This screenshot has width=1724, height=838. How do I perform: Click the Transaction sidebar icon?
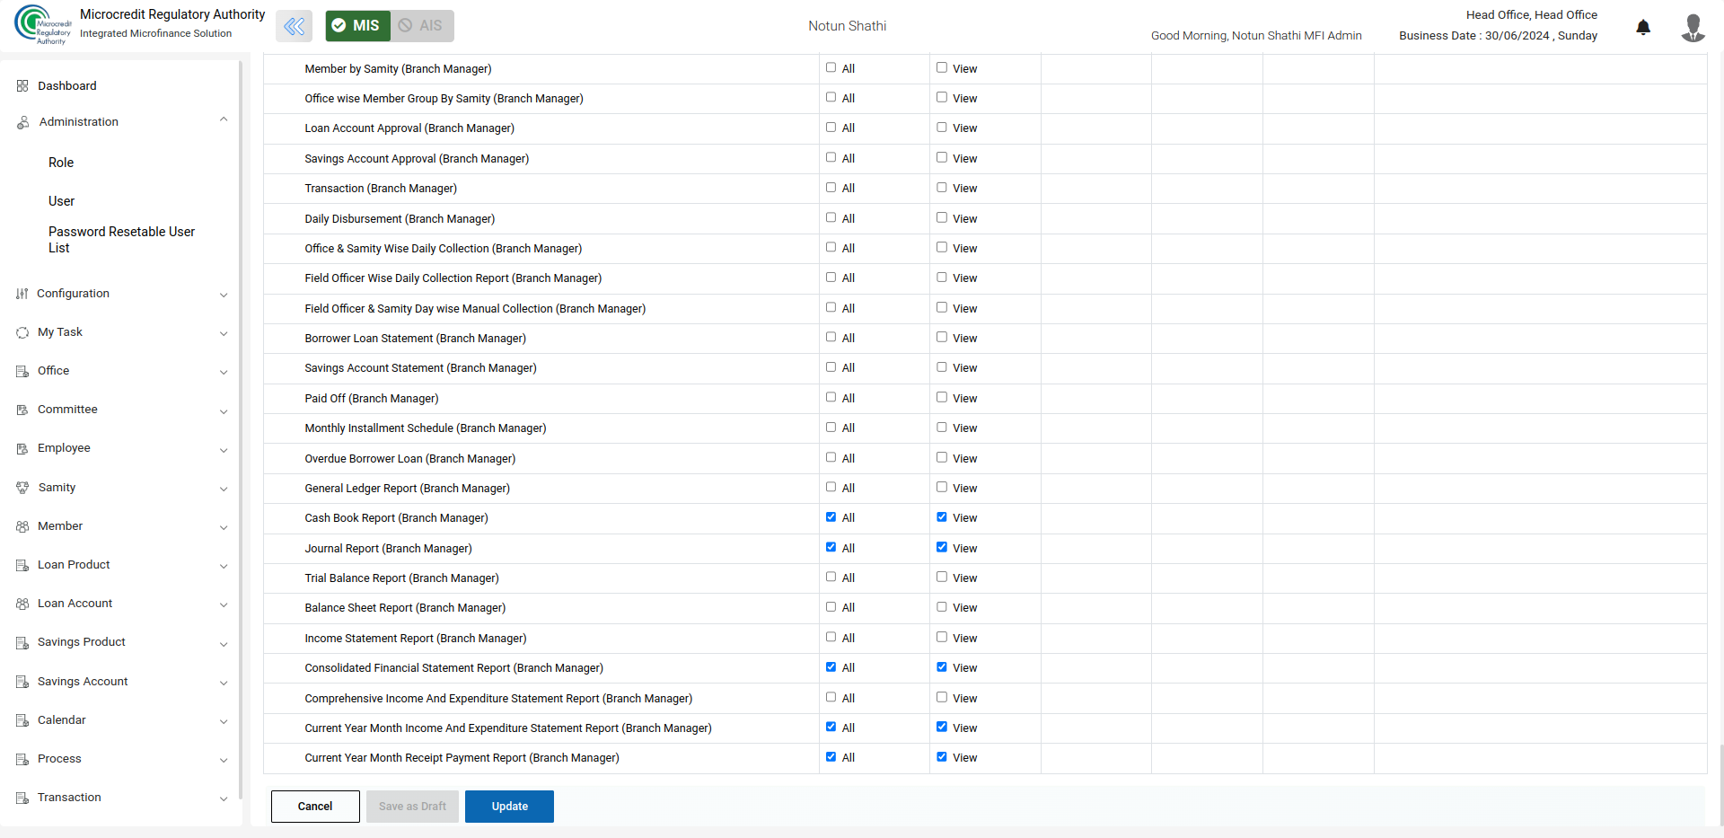(x=22, y=798)
